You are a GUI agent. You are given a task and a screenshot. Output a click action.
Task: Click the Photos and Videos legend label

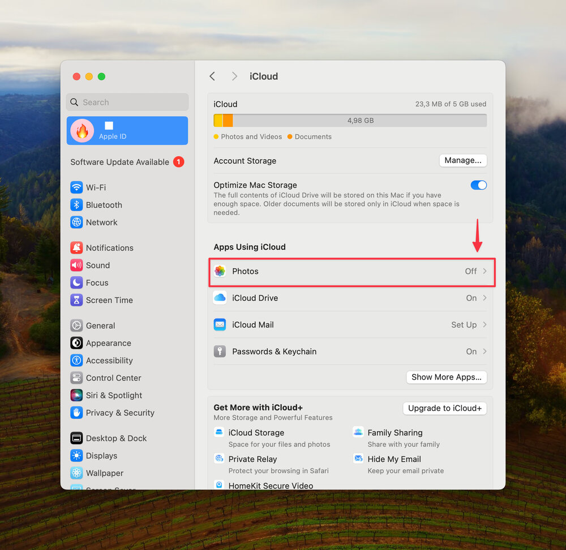[251, 136]
